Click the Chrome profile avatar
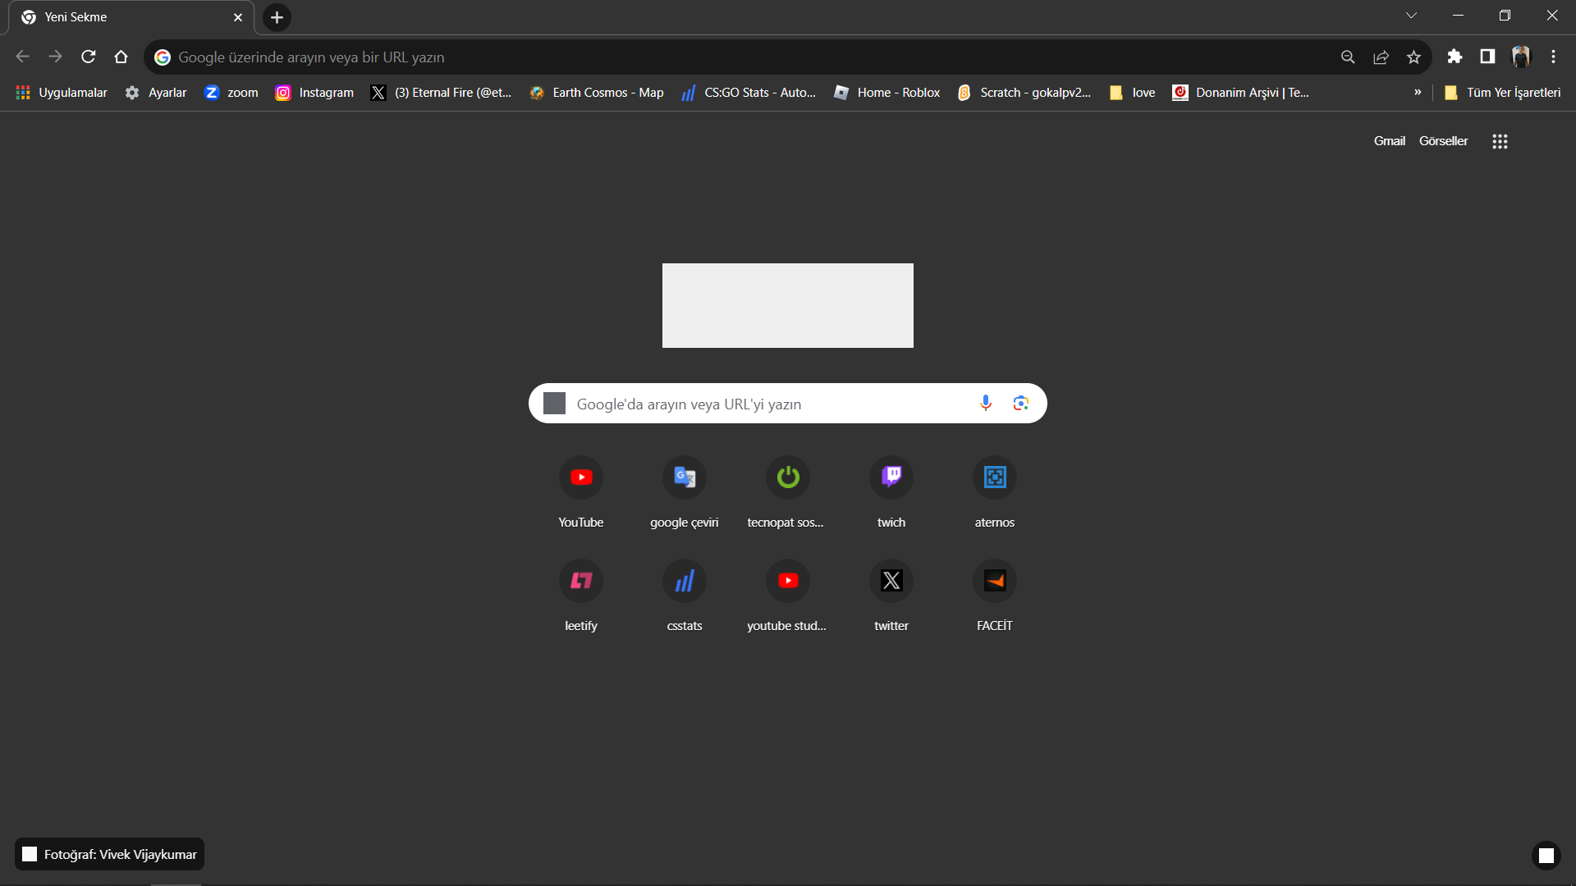The height and width of the screenshot is (886, 1576). (1520, 57)
